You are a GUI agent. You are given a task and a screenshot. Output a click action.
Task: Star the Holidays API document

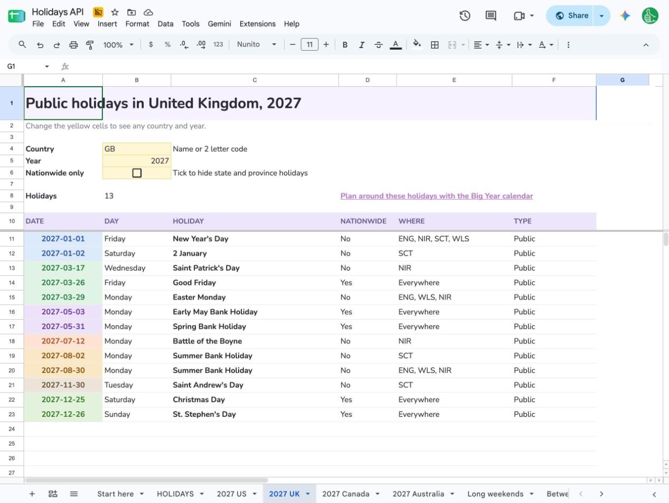coord(115,12)
